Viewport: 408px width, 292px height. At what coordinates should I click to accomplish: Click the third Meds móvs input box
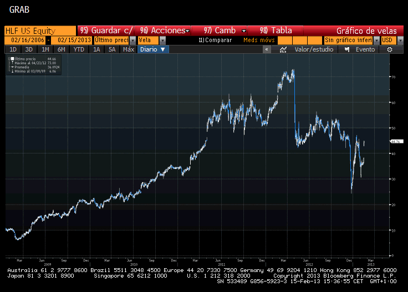pyautogui.click(x=315, y=40)
